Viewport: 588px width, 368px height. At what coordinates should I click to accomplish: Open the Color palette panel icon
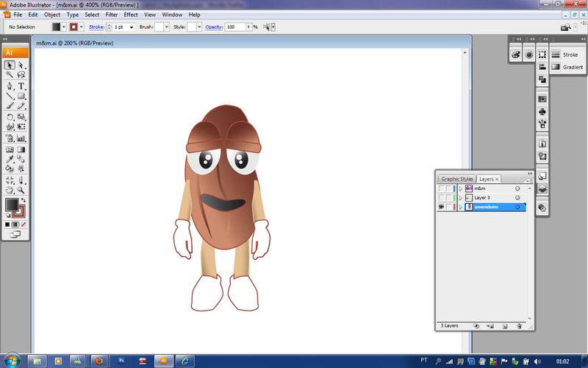click(x=516, y=54)
